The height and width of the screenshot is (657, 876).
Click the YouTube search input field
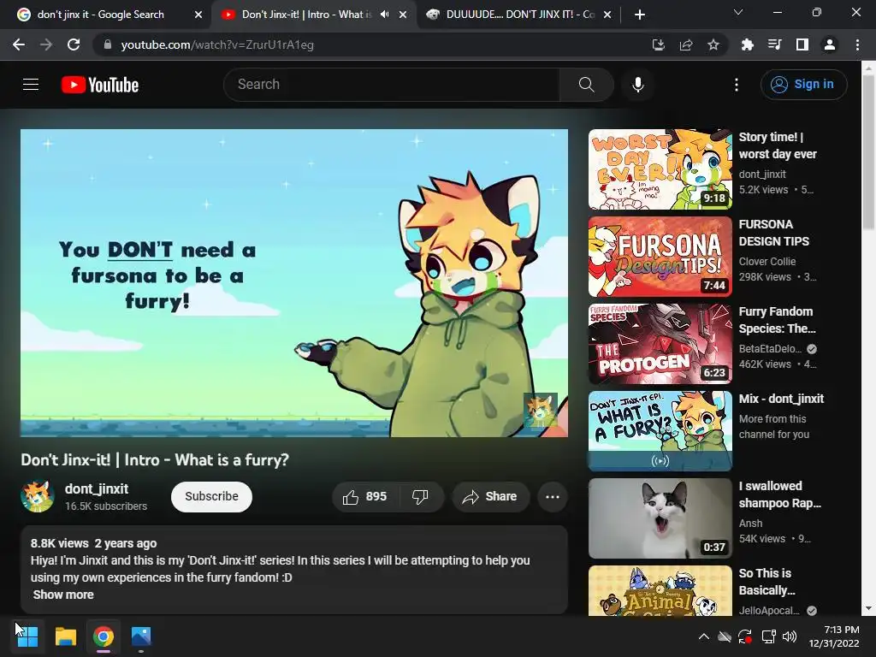click(x=392, y=85)
